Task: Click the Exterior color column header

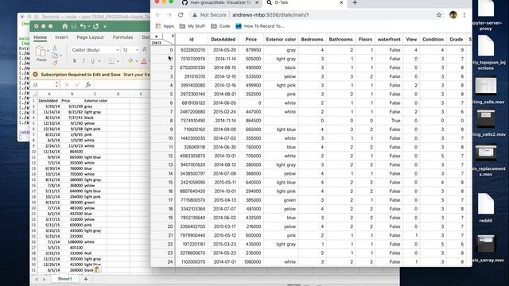Action: point(281,39)
